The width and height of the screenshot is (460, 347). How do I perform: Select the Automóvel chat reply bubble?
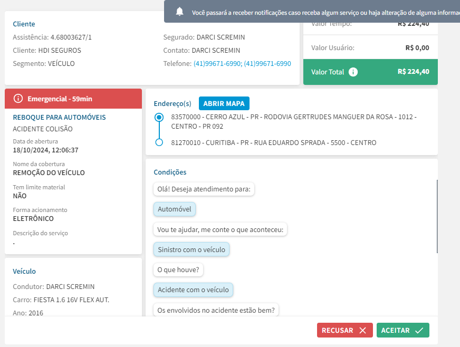(175, 209)
